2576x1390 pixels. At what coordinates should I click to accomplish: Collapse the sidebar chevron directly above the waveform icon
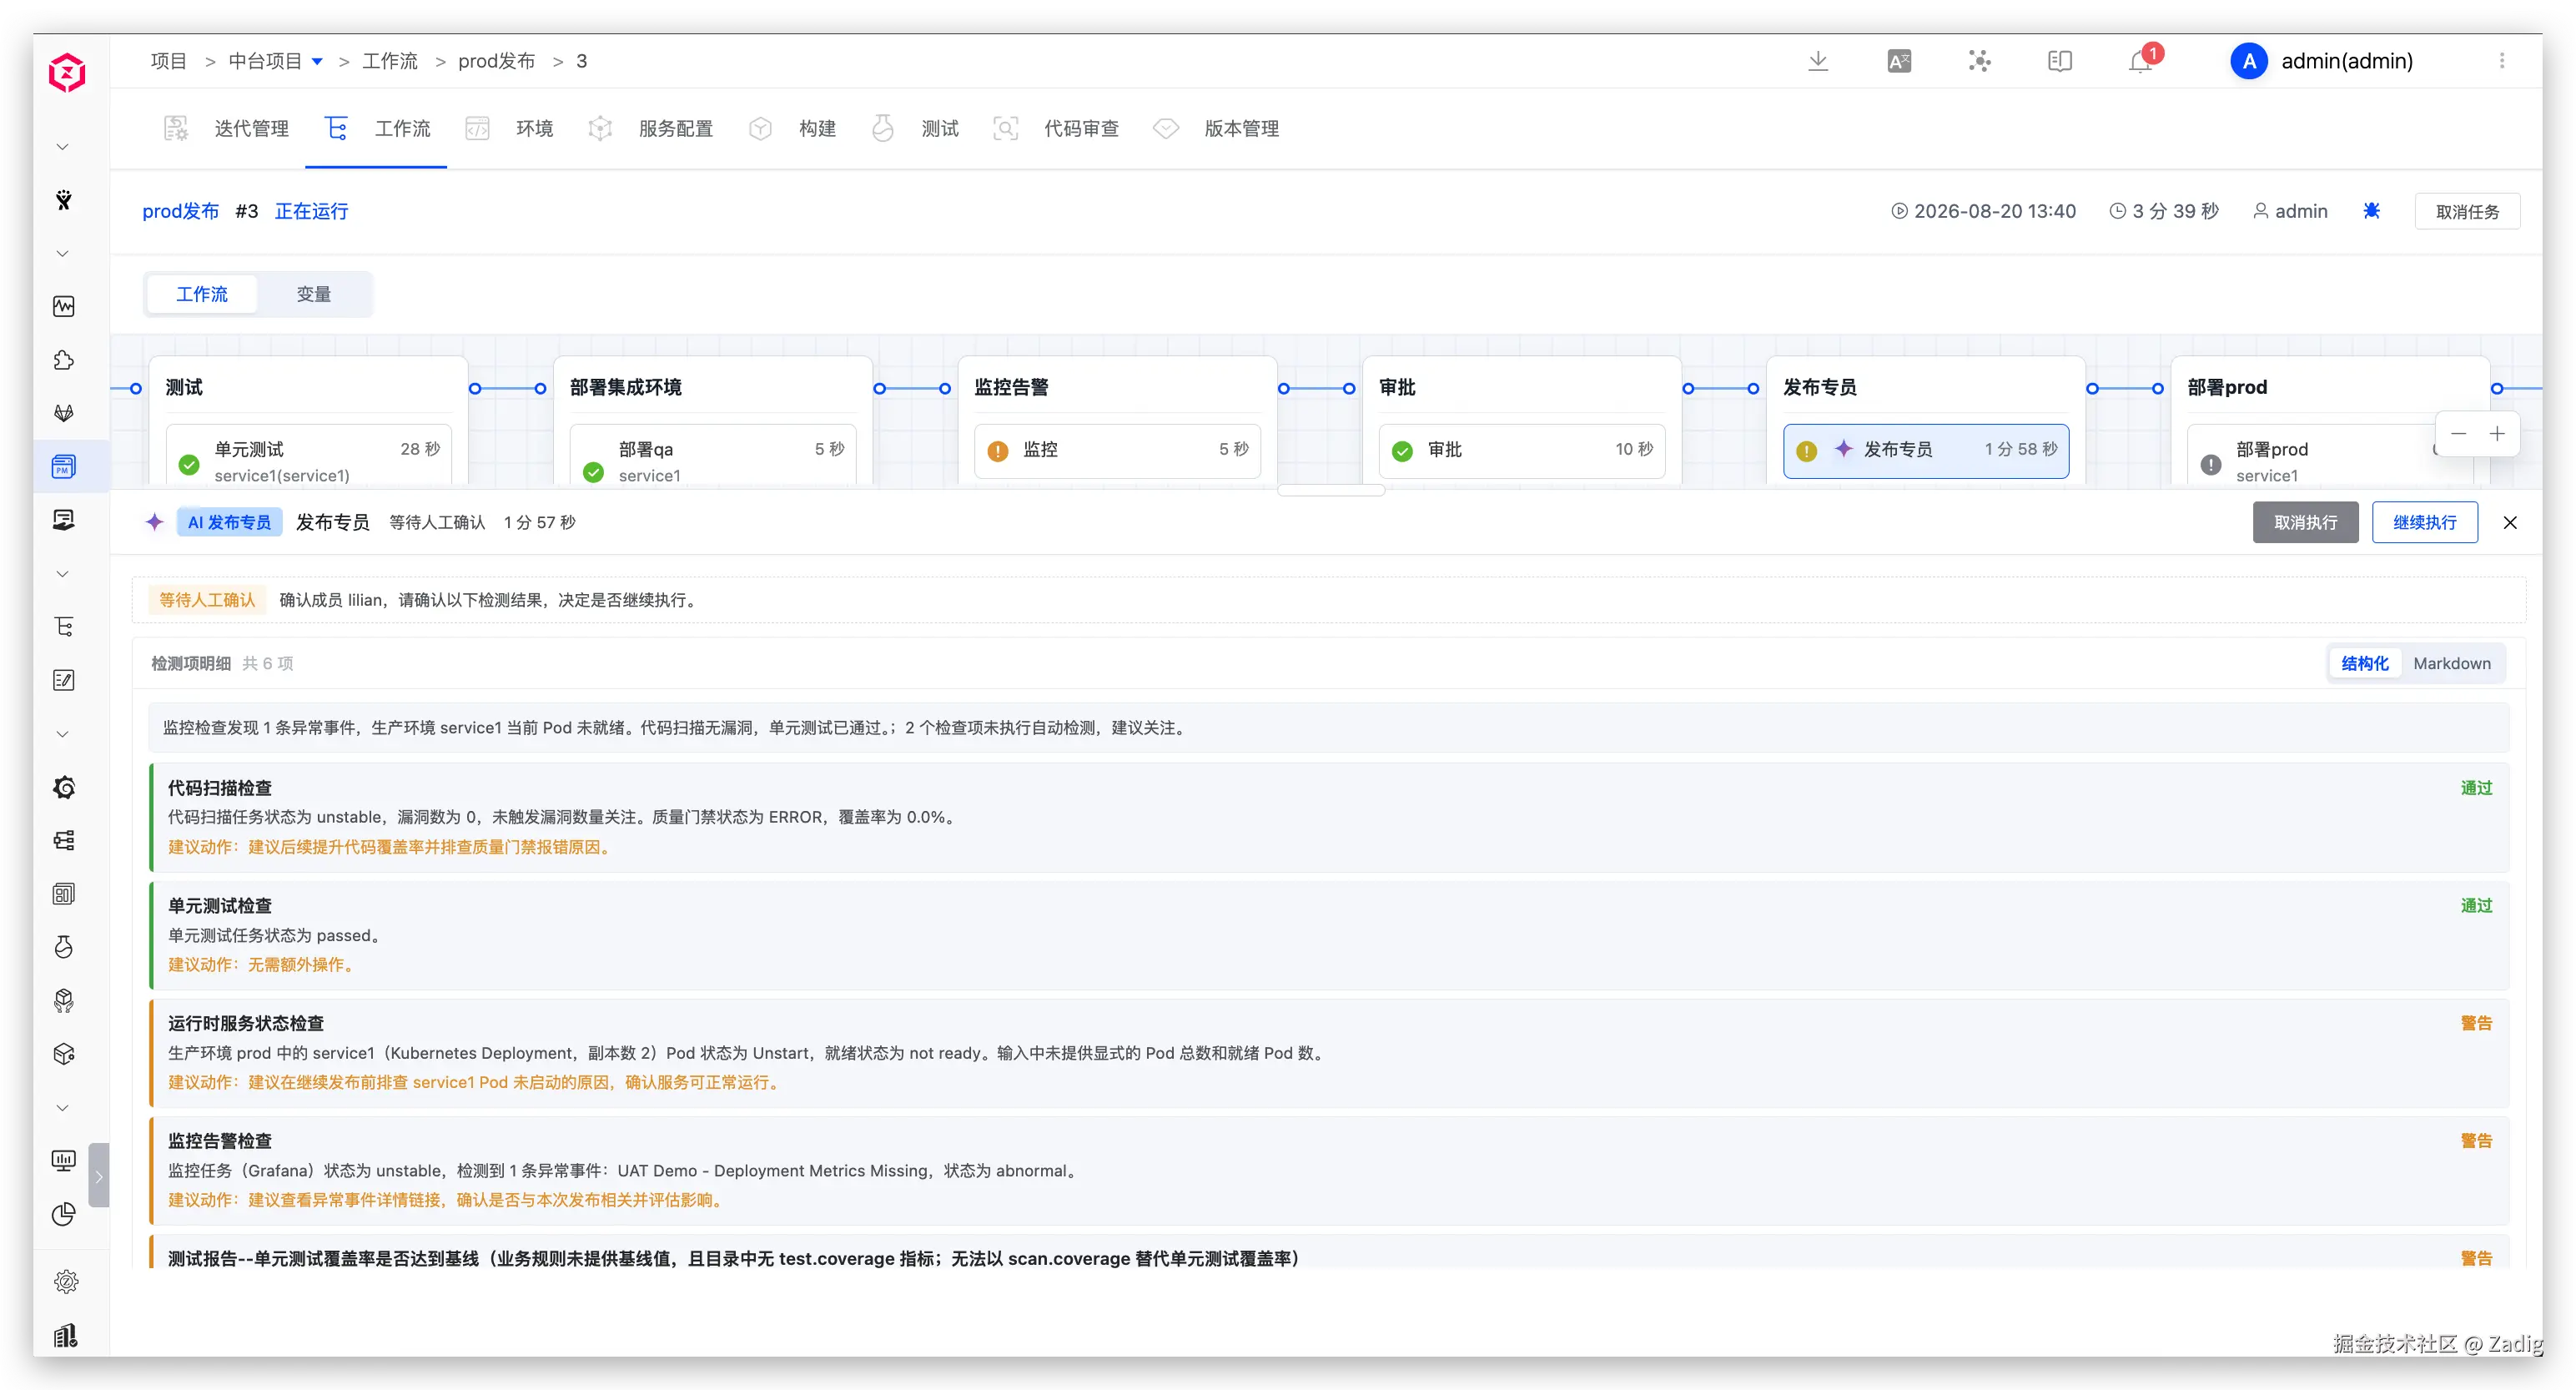click(x=63, y=254)
